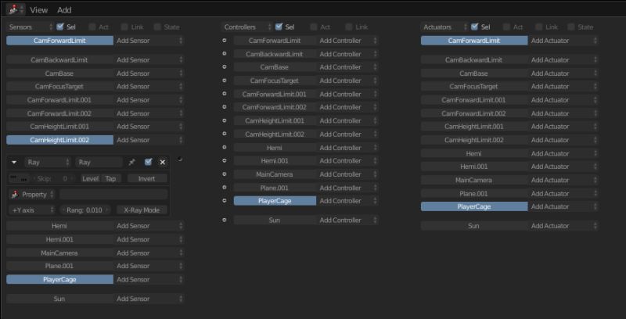Click link socket beside CamBase controller
The height and width of the screenshot is (319, 626).
[224, 67]
